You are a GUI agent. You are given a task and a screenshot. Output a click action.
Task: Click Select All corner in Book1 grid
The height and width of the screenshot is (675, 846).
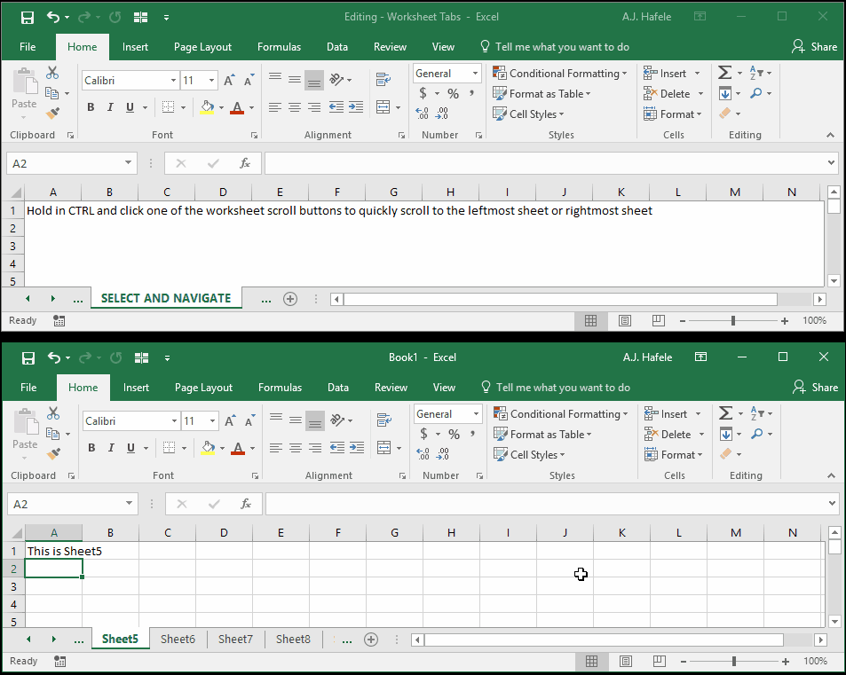click(16, 533)
